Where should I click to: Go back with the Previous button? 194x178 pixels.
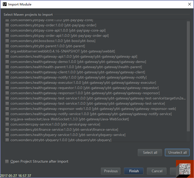pos(111,171)
